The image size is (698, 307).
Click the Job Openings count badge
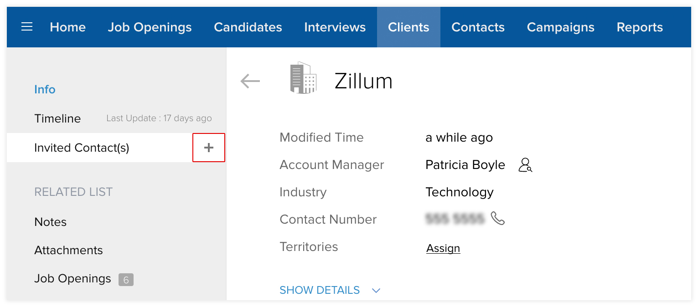click(x=126, y=279)
